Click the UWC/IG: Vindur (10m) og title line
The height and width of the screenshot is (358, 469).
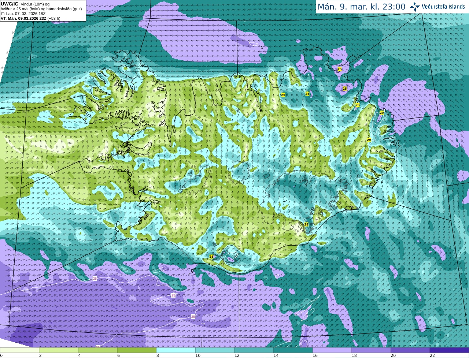25,4
